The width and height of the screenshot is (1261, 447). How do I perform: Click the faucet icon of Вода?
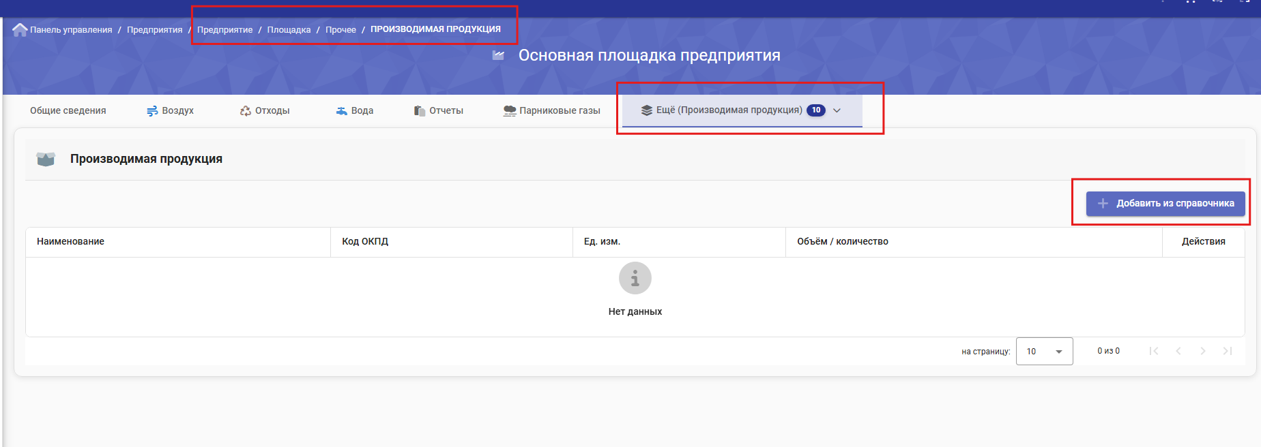coord(342,111)
